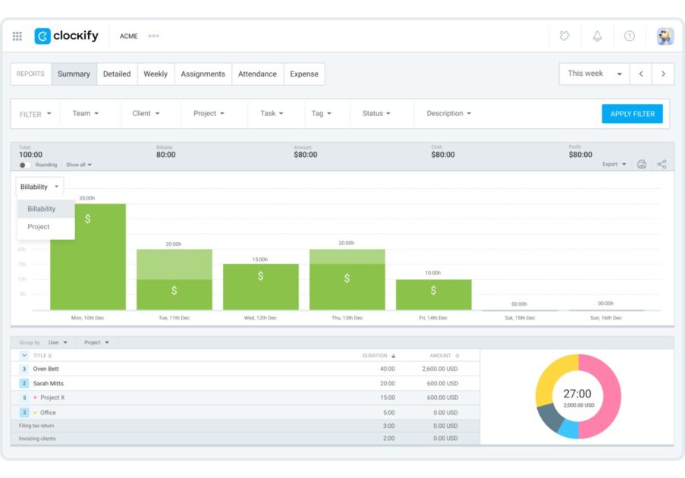Image resolution: width=685 pixels, height=478 pixels.
Task: Share the report via share icon
Action: click(661, 165)
